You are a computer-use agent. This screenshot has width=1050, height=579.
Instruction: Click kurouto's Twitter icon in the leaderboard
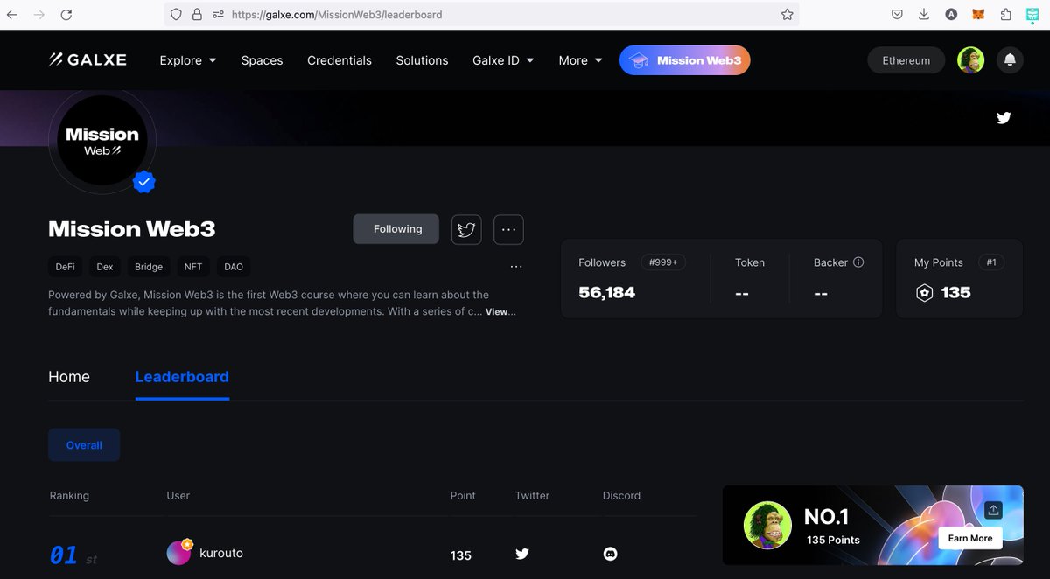pyautogui.click(x=522, y=554)
